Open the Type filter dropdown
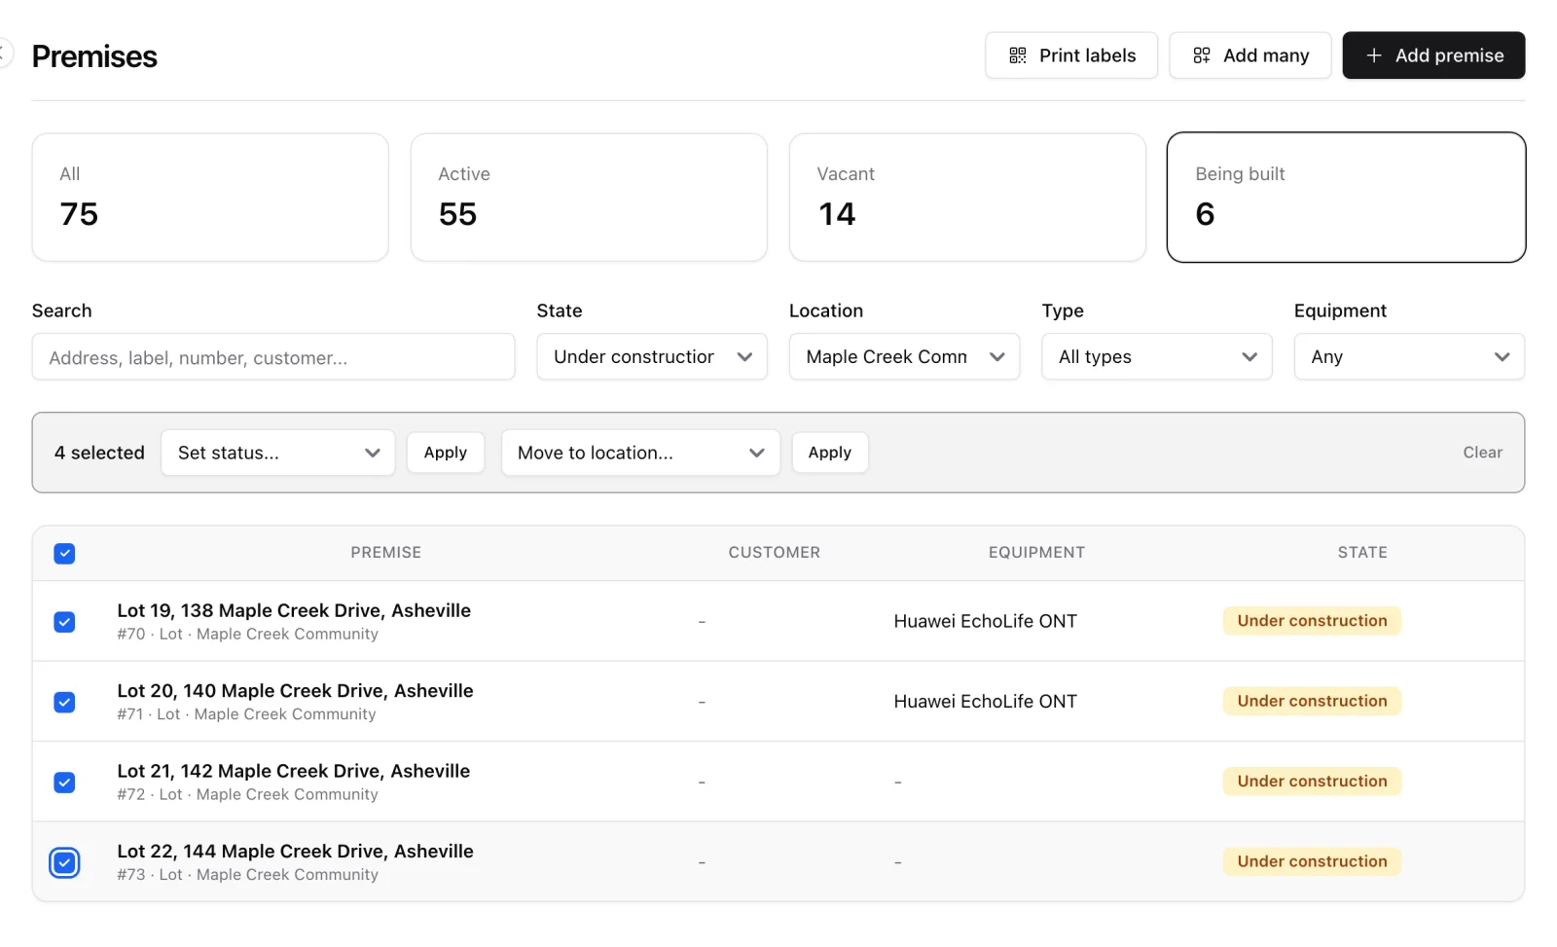1557x947 pixels. pyautogui.click(x=1157, y=357)
